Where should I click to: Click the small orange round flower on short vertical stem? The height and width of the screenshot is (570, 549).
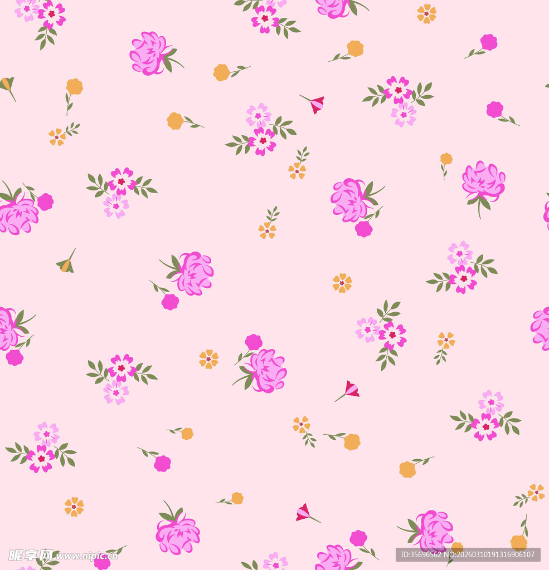click(446, 159)
